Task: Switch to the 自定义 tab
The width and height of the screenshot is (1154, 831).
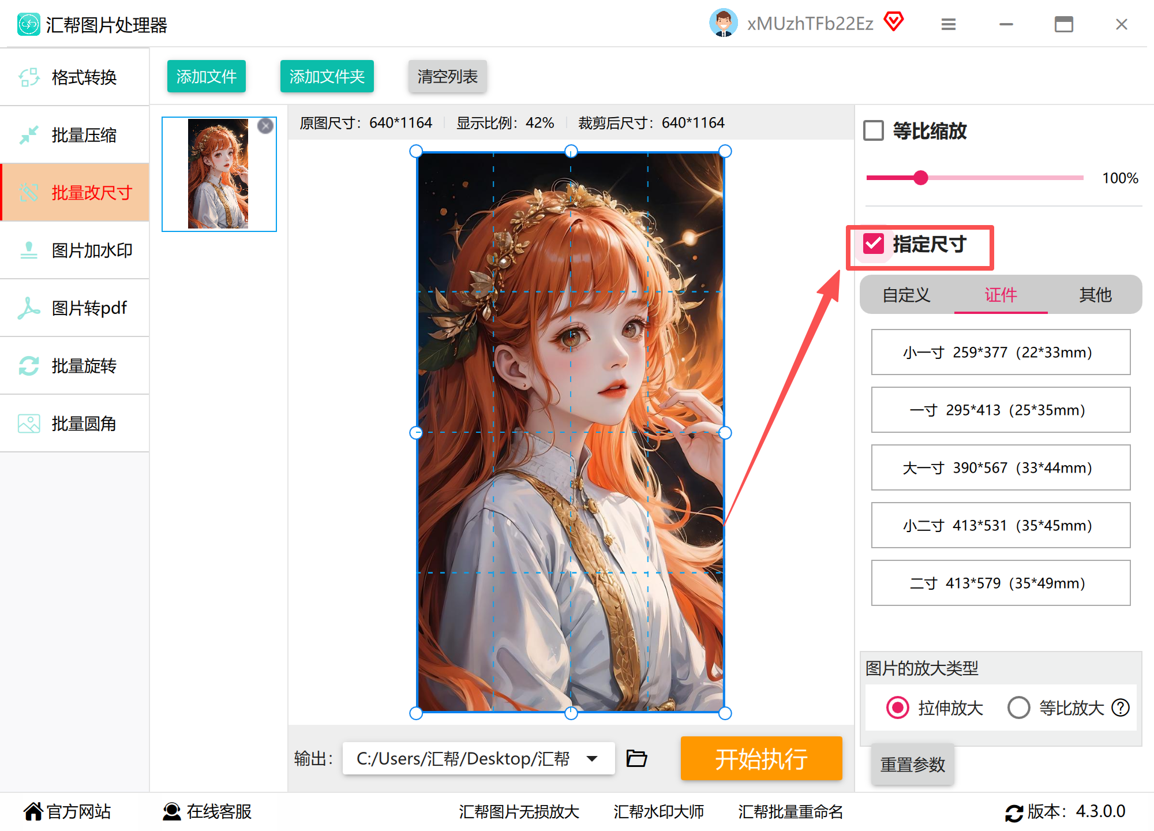Action: 906,295
